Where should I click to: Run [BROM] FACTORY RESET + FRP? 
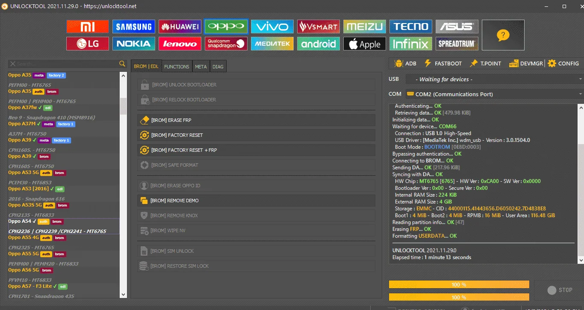pos(256,150)
